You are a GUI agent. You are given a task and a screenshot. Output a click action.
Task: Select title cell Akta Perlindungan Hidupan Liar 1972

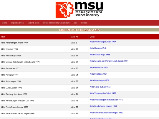pos(35,101)
